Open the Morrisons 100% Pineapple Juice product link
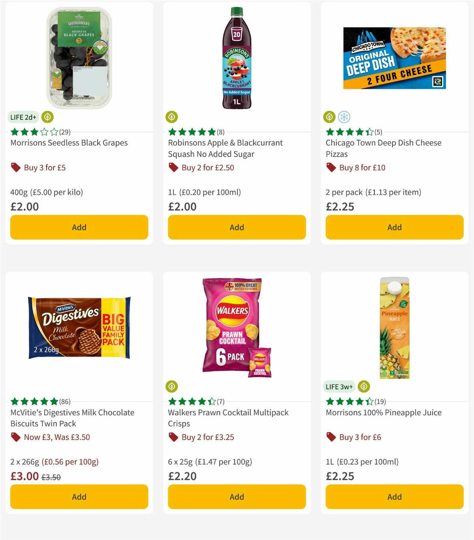Image resolution: width=474 pixels, height=540 pixels. 384,413
